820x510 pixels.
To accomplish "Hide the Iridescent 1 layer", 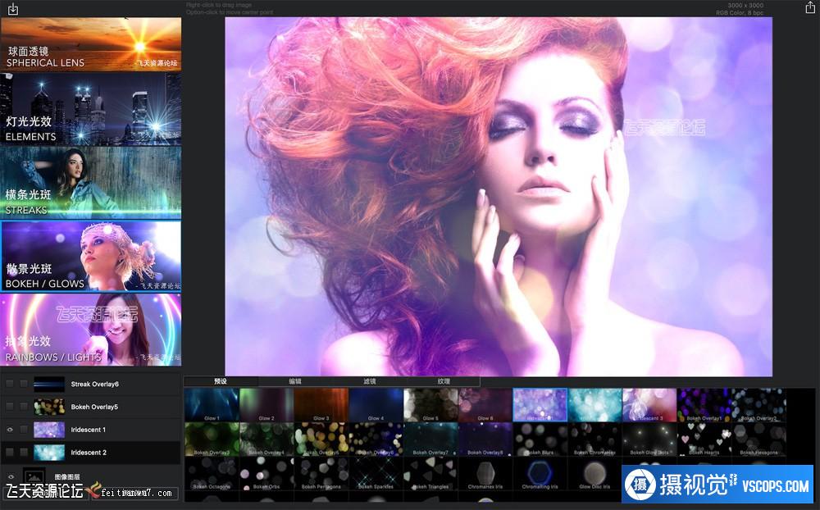I will click(x=10, y=429).
